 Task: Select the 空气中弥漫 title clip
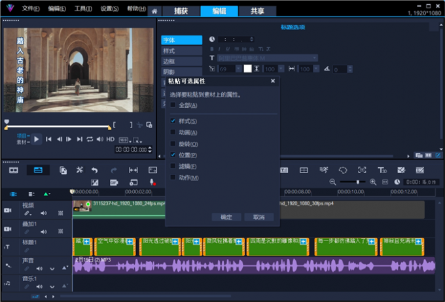(x=115, y=246)
